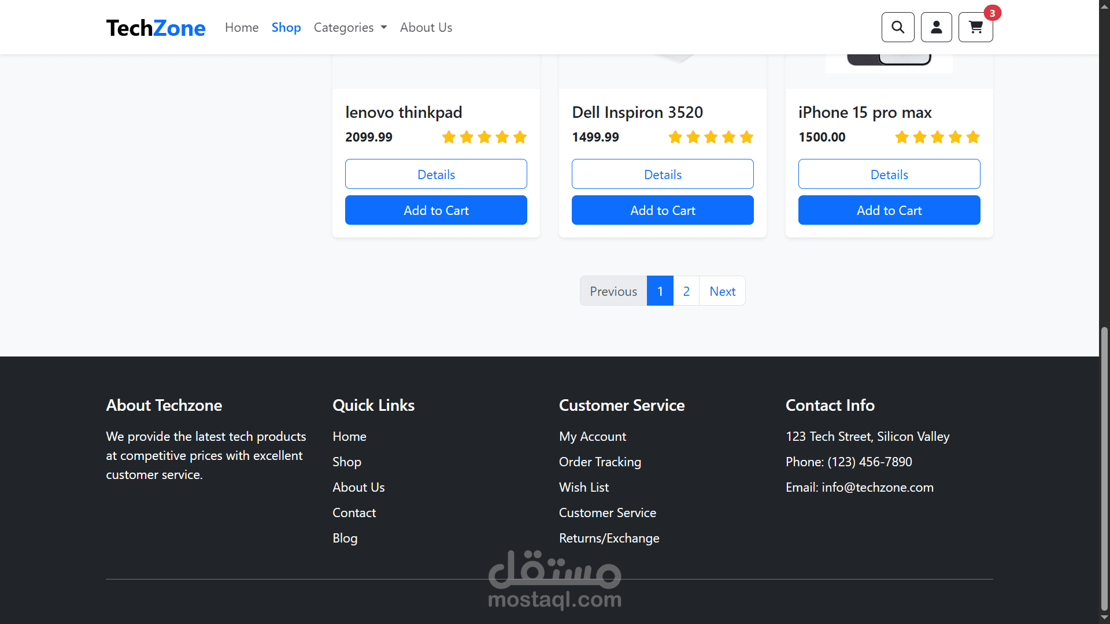Image resolution: width=1110 pixels, height=624 pixels.
Task: Select page 1 in pagination
Action: pyautogui.click(x=660, y=291)
